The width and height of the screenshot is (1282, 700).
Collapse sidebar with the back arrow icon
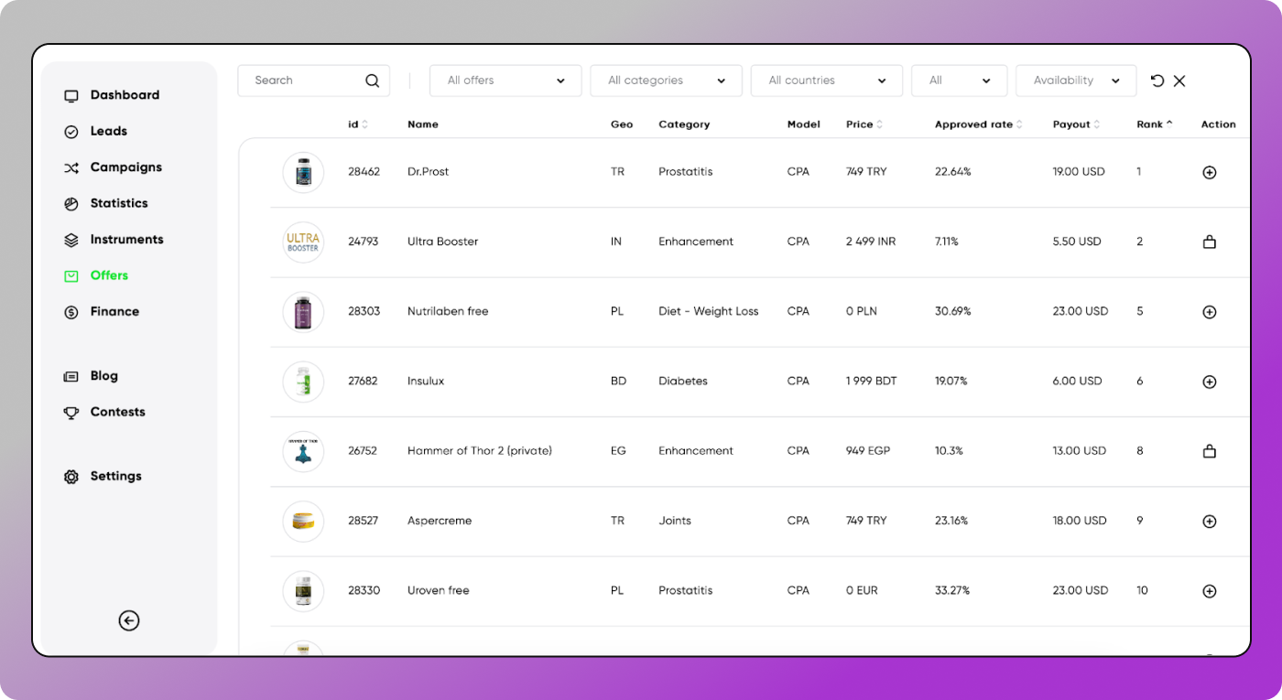129,620
